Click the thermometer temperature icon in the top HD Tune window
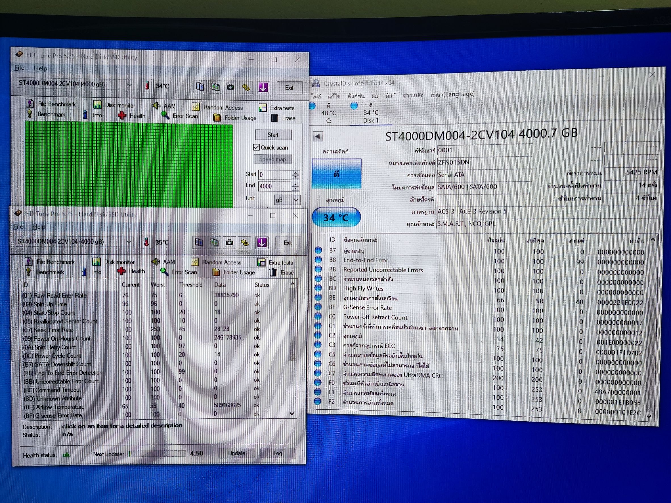This screenshot has height=503, width=671. click(x=147, y=86)
